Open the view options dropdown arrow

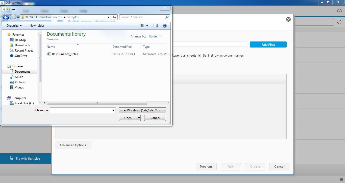click(x=147, y=26)
